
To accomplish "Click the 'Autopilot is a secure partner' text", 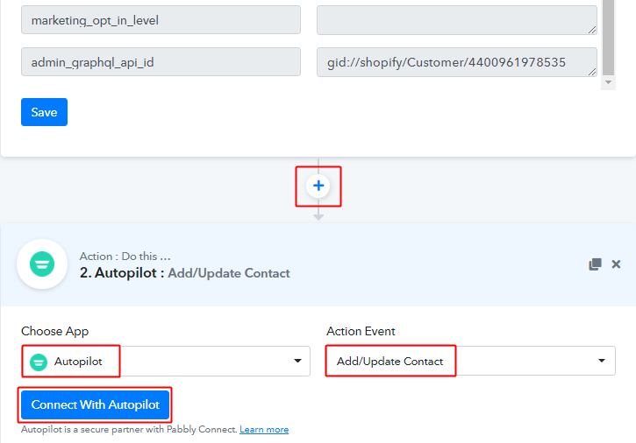I will [129, 429].
